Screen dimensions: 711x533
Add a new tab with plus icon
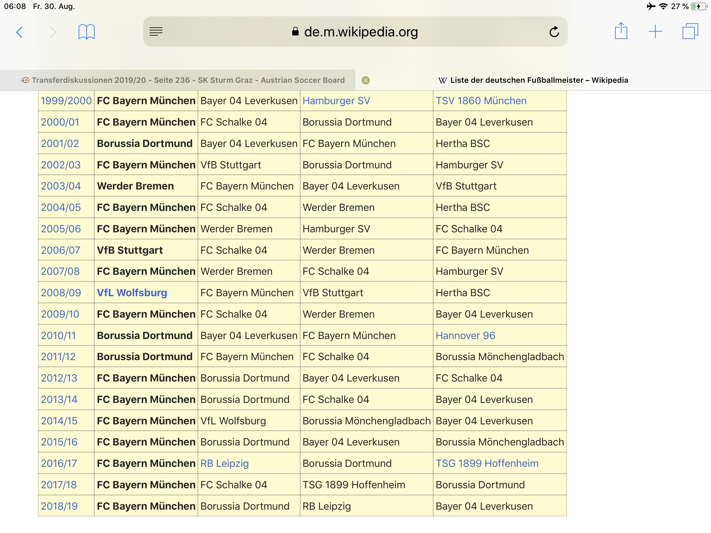[655, 32]
